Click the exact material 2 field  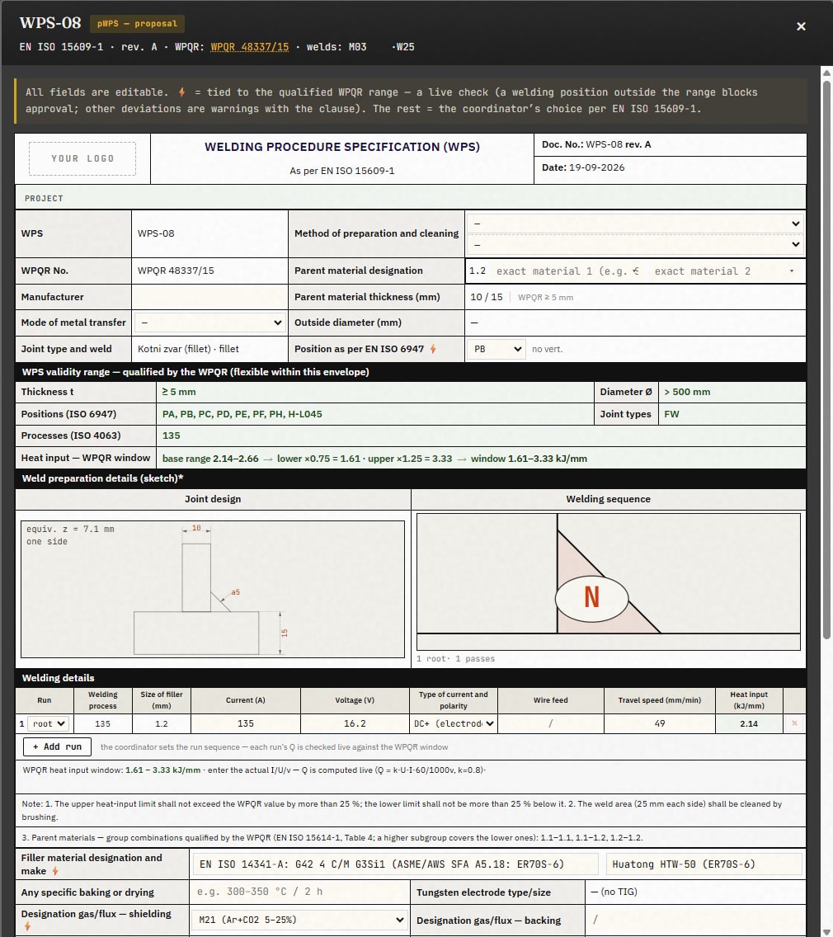point(723,271)
